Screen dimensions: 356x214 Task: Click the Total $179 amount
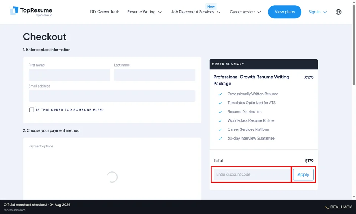coord(309,161)
